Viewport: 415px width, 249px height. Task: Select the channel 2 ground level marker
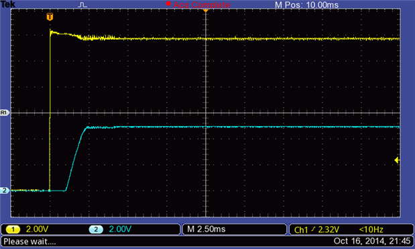pos(5,190)
